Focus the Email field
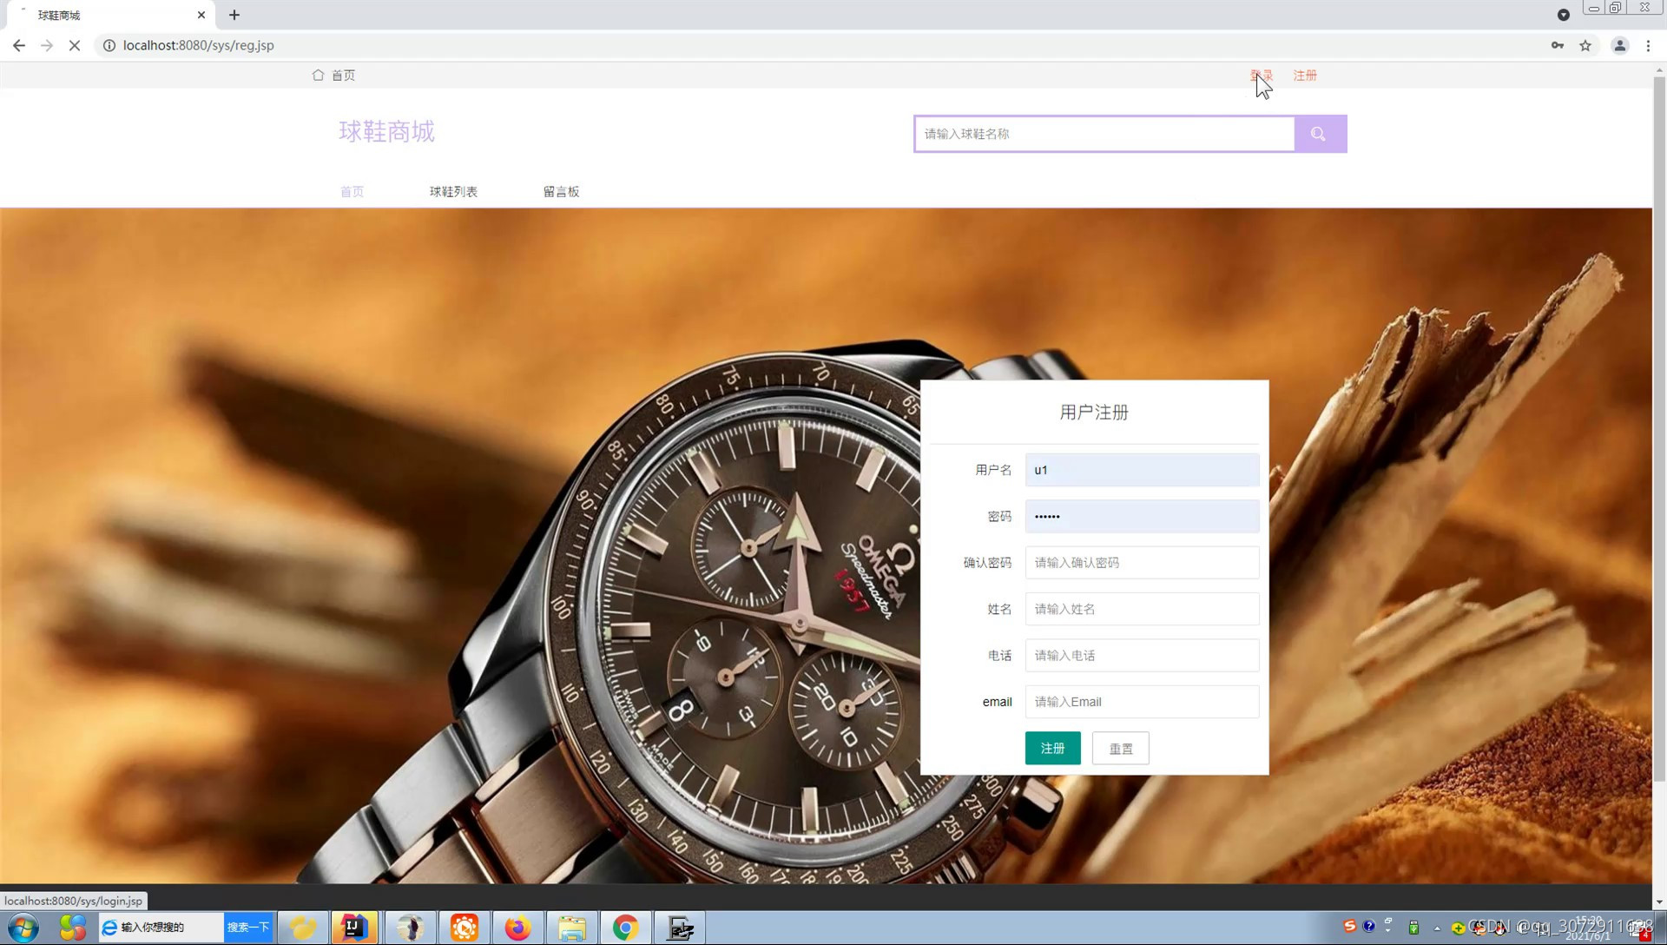This screenshot has width=1667, height=945. (1142, 702)
